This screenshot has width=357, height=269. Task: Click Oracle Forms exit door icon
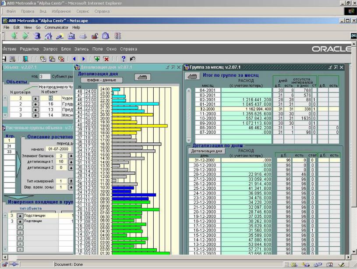[x=25, y=59]
